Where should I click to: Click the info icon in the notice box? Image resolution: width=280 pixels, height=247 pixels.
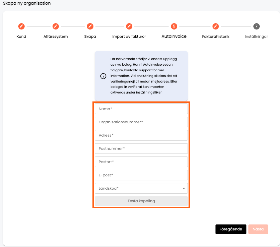(x=103, y=76)
